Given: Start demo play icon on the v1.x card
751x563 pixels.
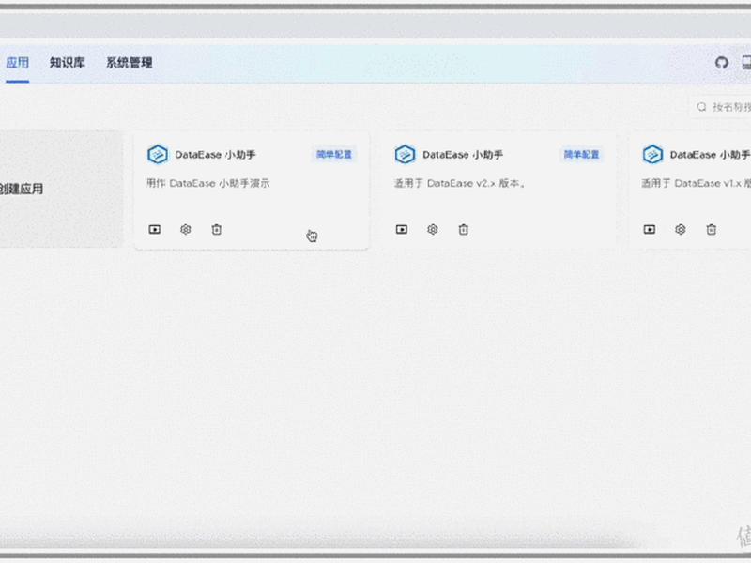Looking at the screenshot, I should point(650,229).
